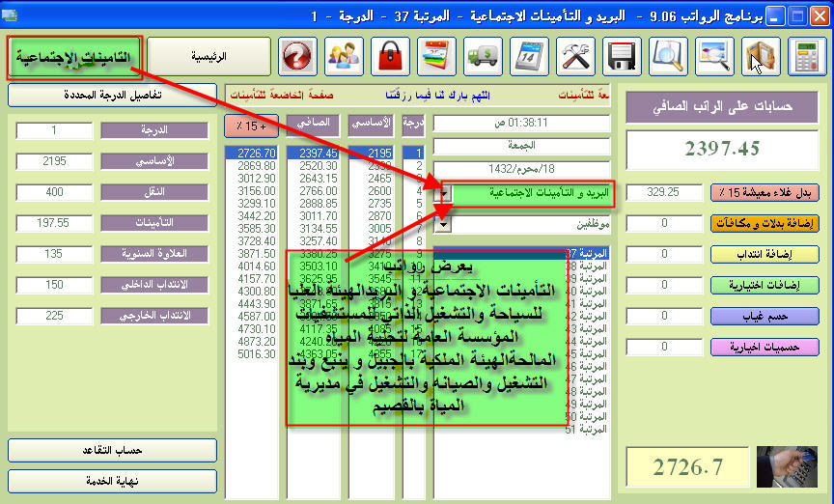The height and width of the screenshot is (504, 834).
Task: Select the التأمينات الإجتماعية tab
Action: pos(74,58)
